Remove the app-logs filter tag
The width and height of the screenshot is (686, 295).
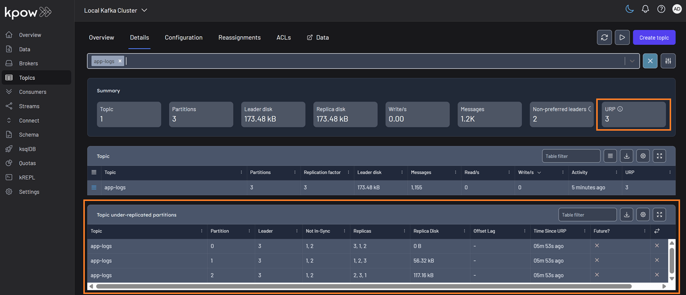click(120, 61)
